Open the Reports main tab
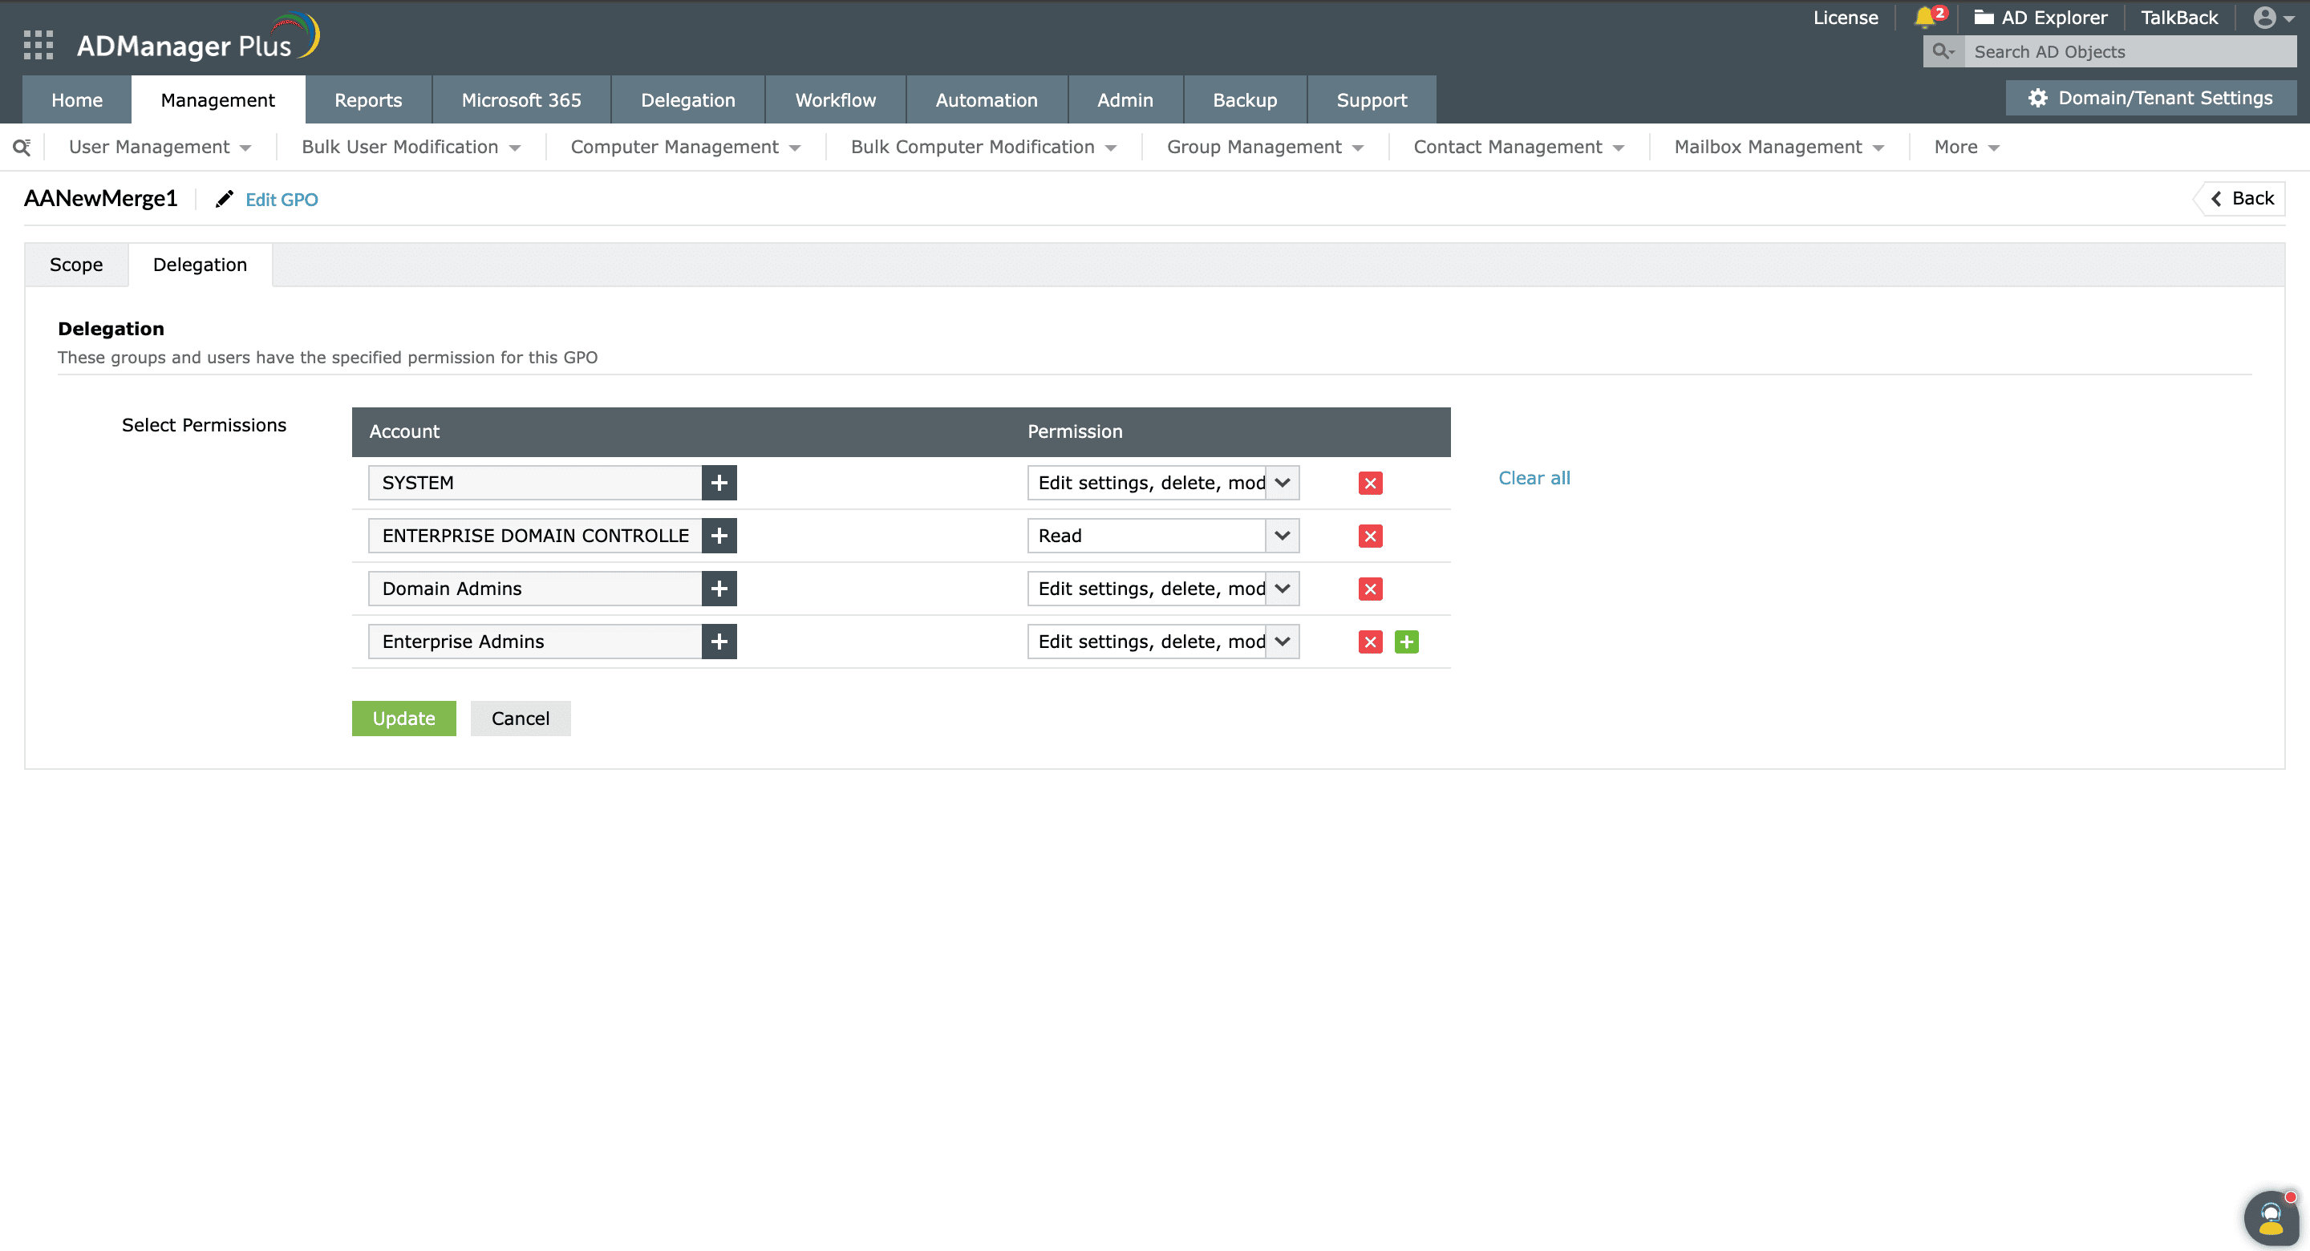2310x1251 pixels. click(x=367, y=100)
